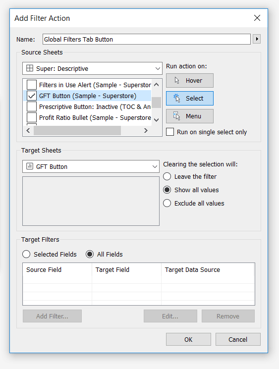
Task: Click the Hover cursor icon button
Action: pos(177,80)
